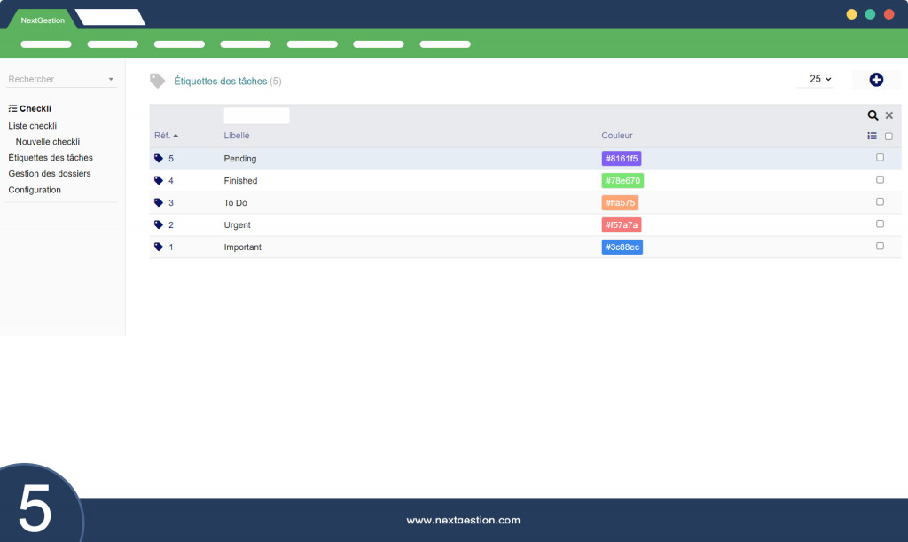Click the tag icon of Pending row

coord(159,158)
